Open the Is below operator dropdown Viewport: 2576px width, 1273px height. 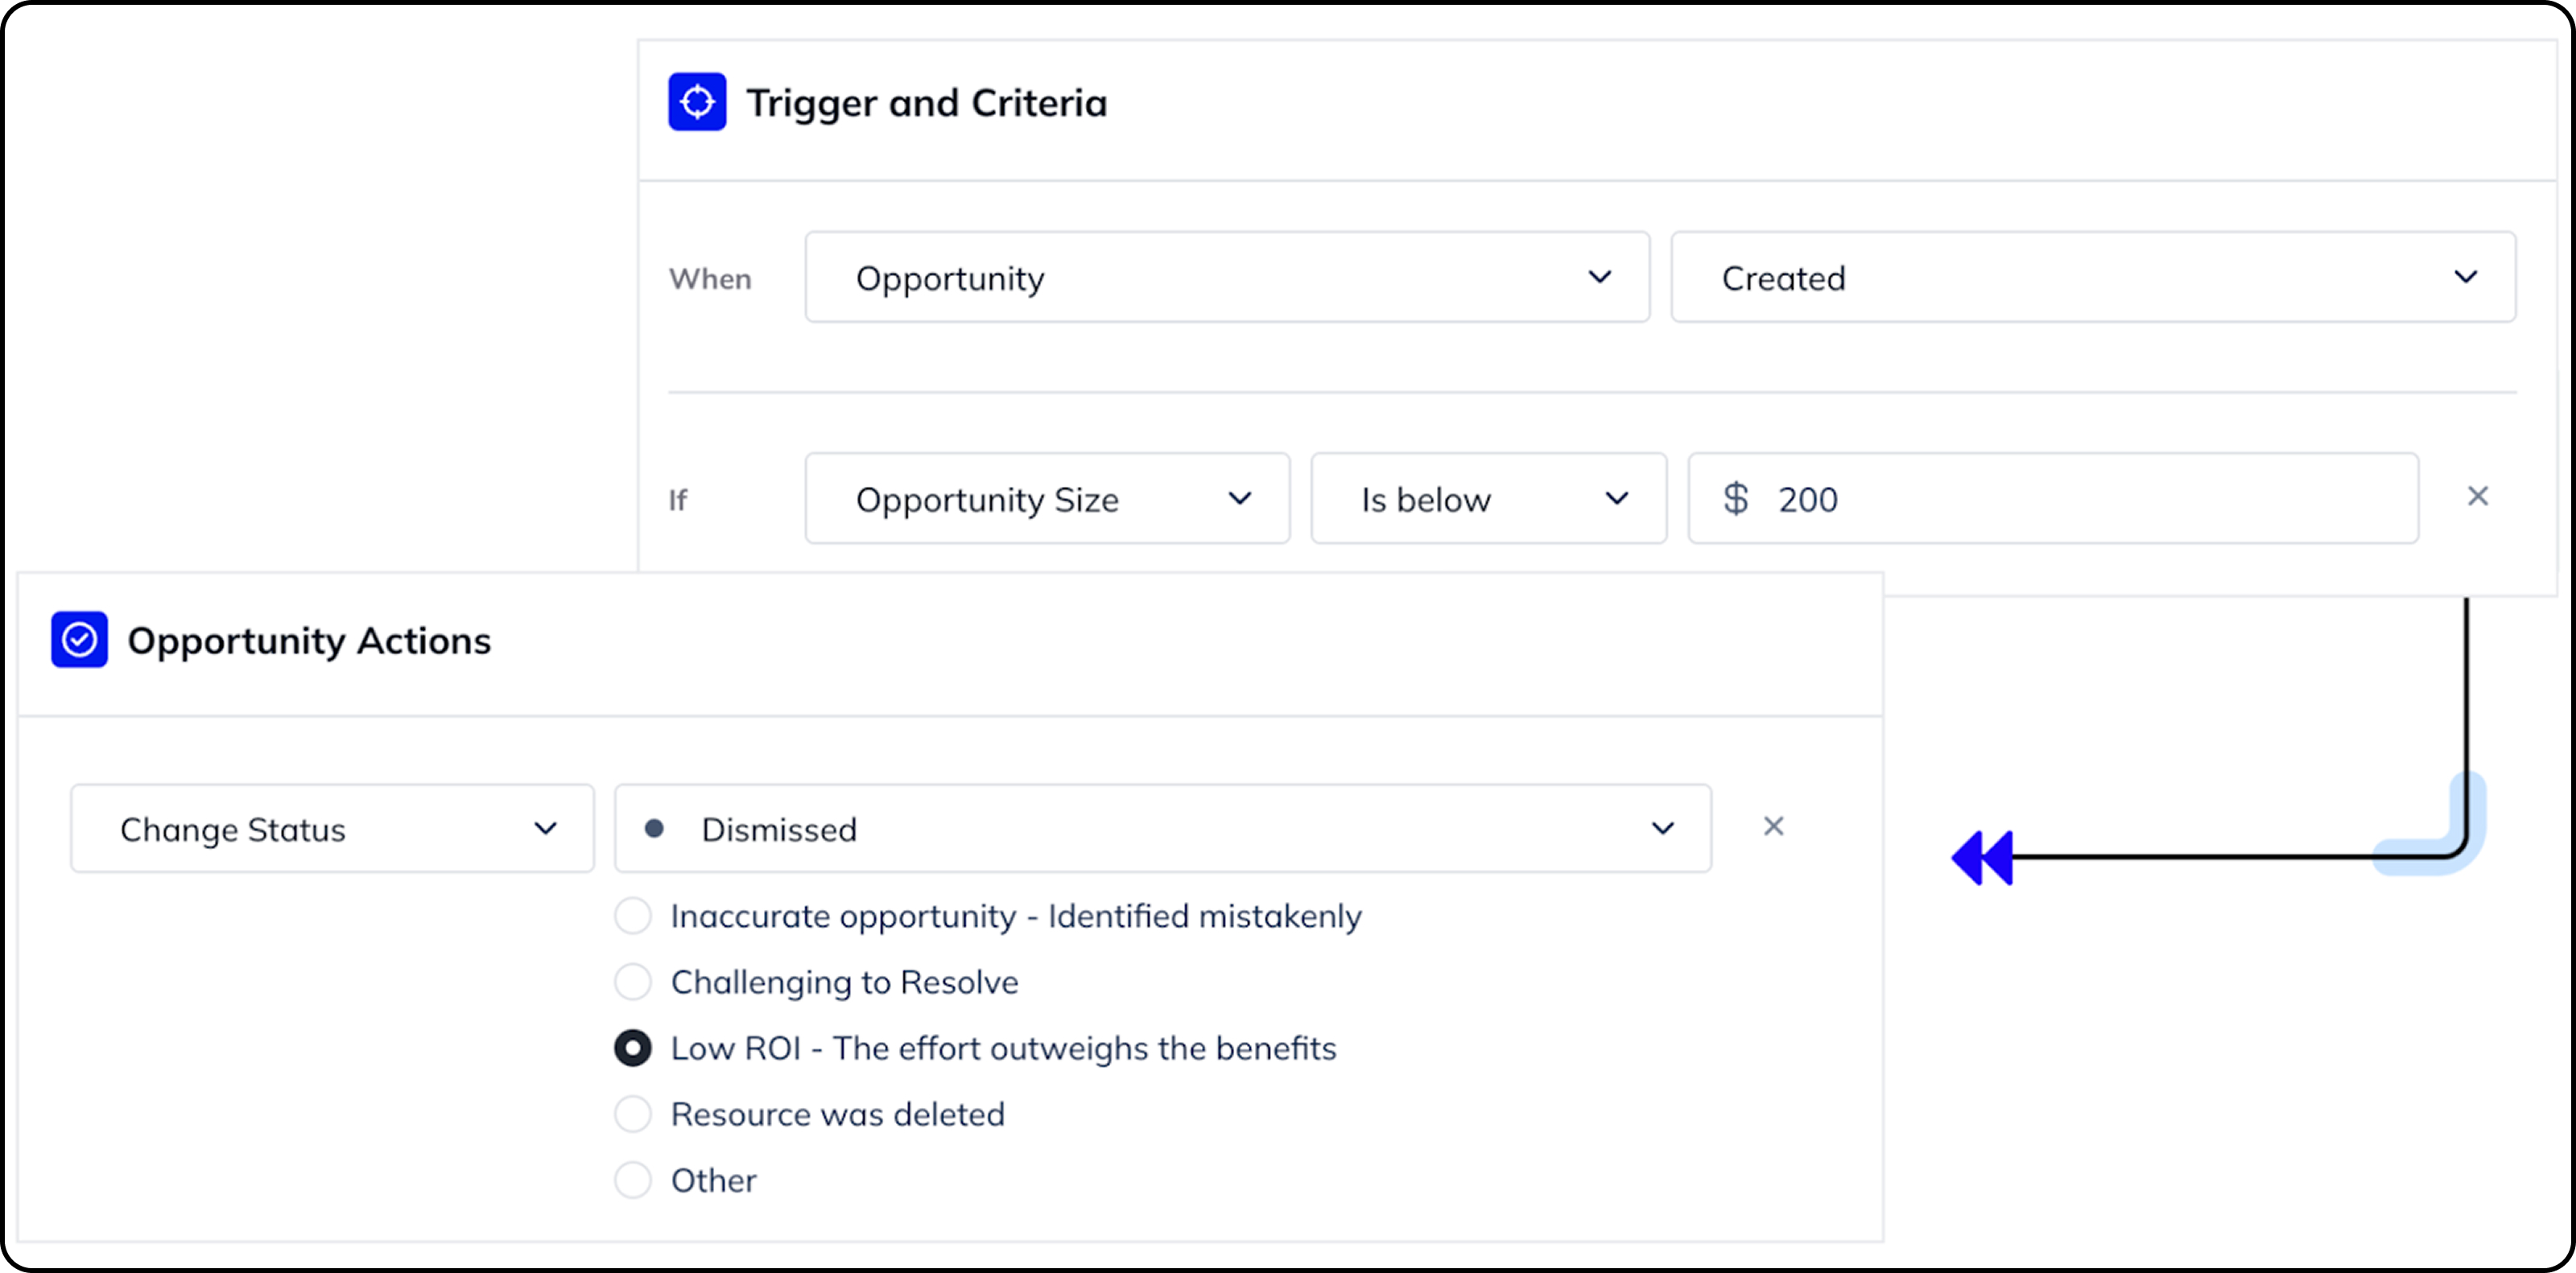point(1488,499)
